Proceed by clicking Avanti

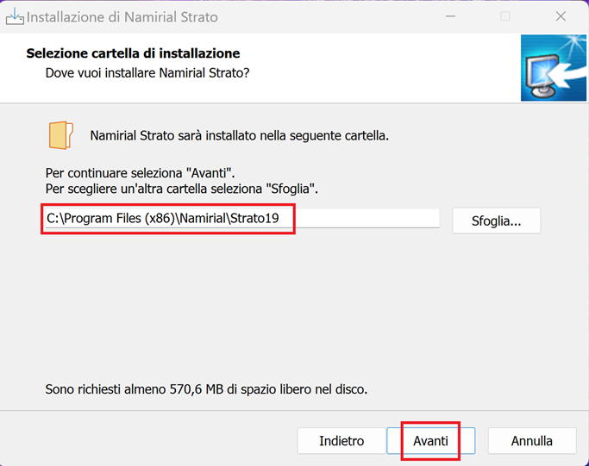point(430,440)
